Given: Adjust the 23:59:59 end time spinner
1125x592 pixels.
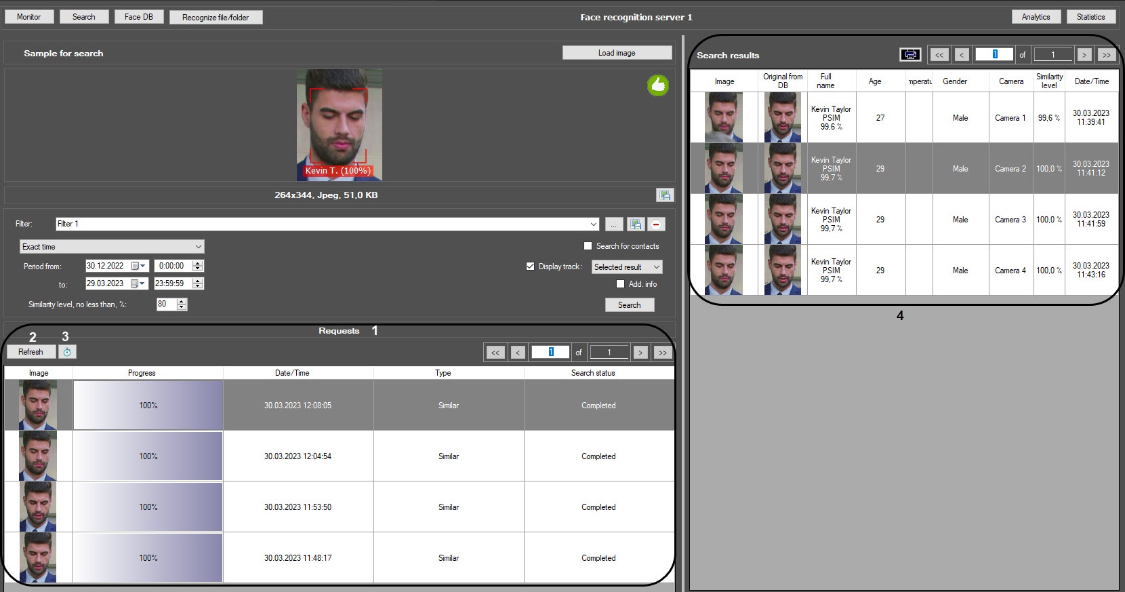Looking at the screenshot, I should [198, 284].
